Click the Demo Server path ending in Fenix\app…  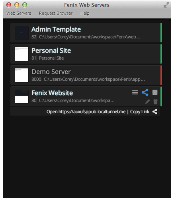tap(94, 79)
